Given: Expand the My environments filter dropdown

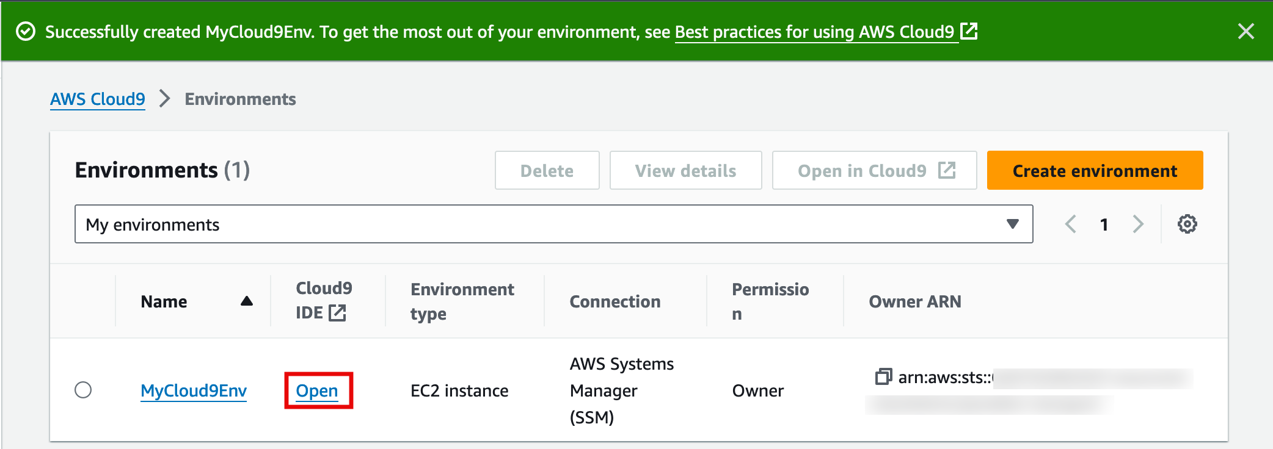Looking at the screenshot, I should click(x=553, y=224).
